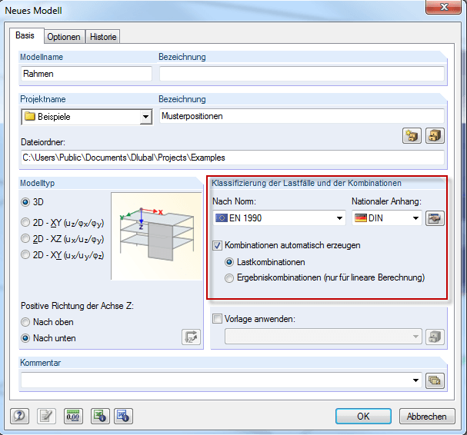Close the Neues Modell dialog

pyautogui.click(x=443, y=7)
